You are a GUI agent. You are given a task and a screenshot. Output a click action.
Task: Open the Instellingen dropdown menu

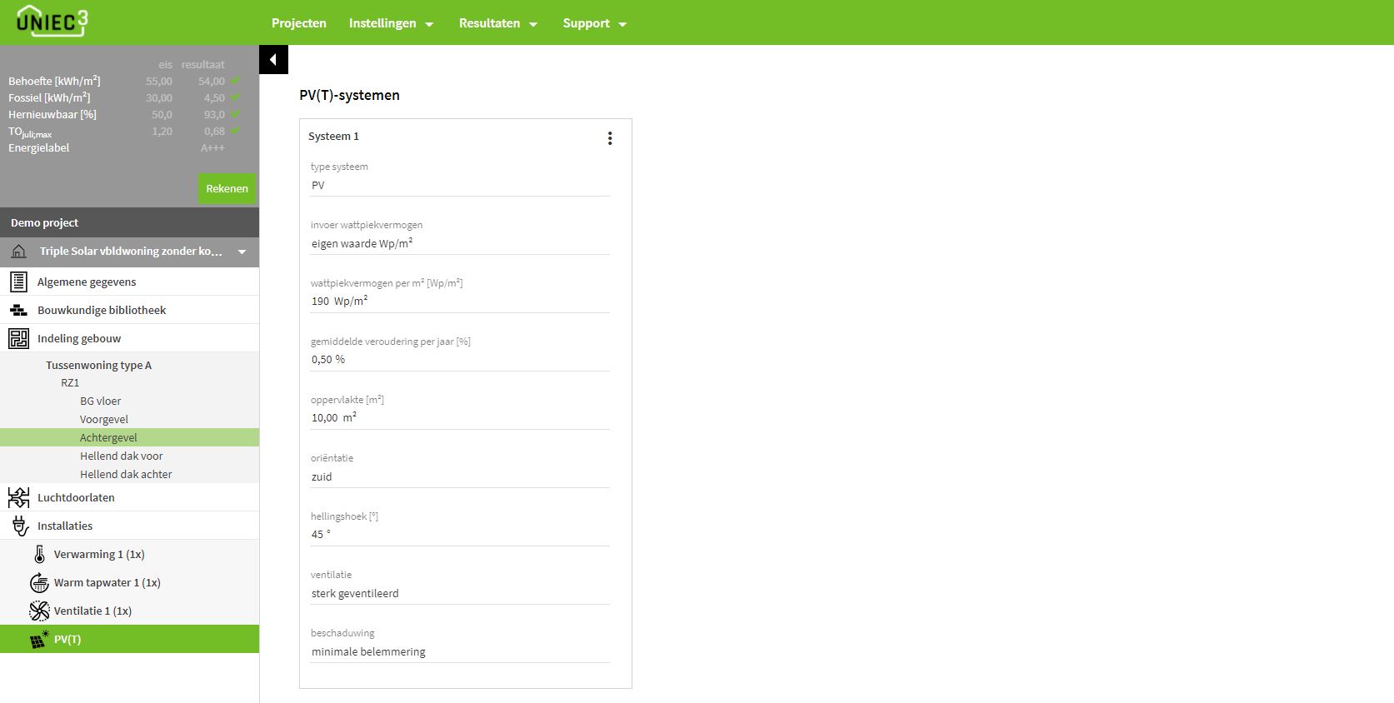pos(391,23)
